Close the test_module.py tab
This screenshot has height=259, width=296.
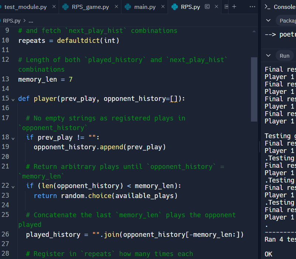coord(54,7)
